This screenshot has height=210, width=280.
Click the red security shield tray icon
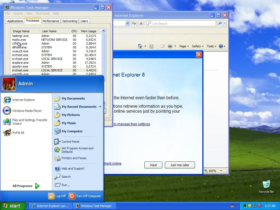[260, 206]
